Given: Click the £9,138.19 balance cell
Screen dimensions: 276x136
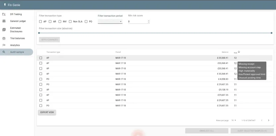Looking at the screenshot, I should coord(223,90).
